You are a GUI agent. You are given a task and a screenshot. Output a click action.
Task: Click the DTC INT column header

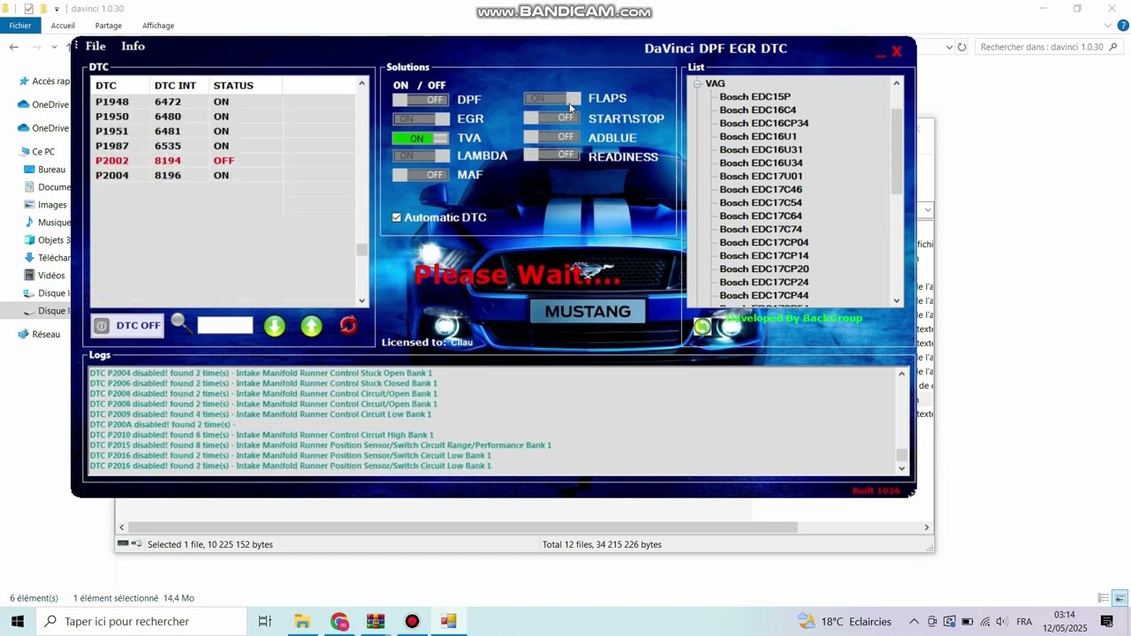[178, 86]
